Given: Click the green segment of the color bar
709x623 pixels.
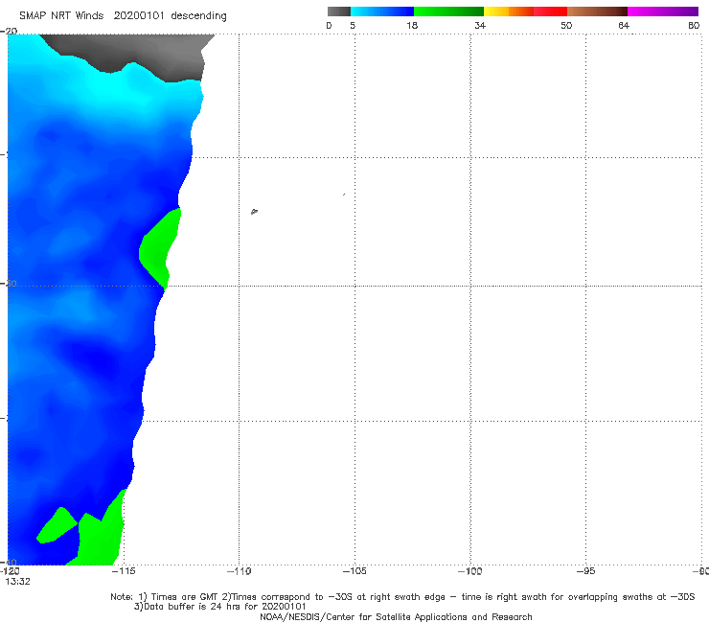Looking at the screenshot, I should pyautogui.click(x=448, y=12).
